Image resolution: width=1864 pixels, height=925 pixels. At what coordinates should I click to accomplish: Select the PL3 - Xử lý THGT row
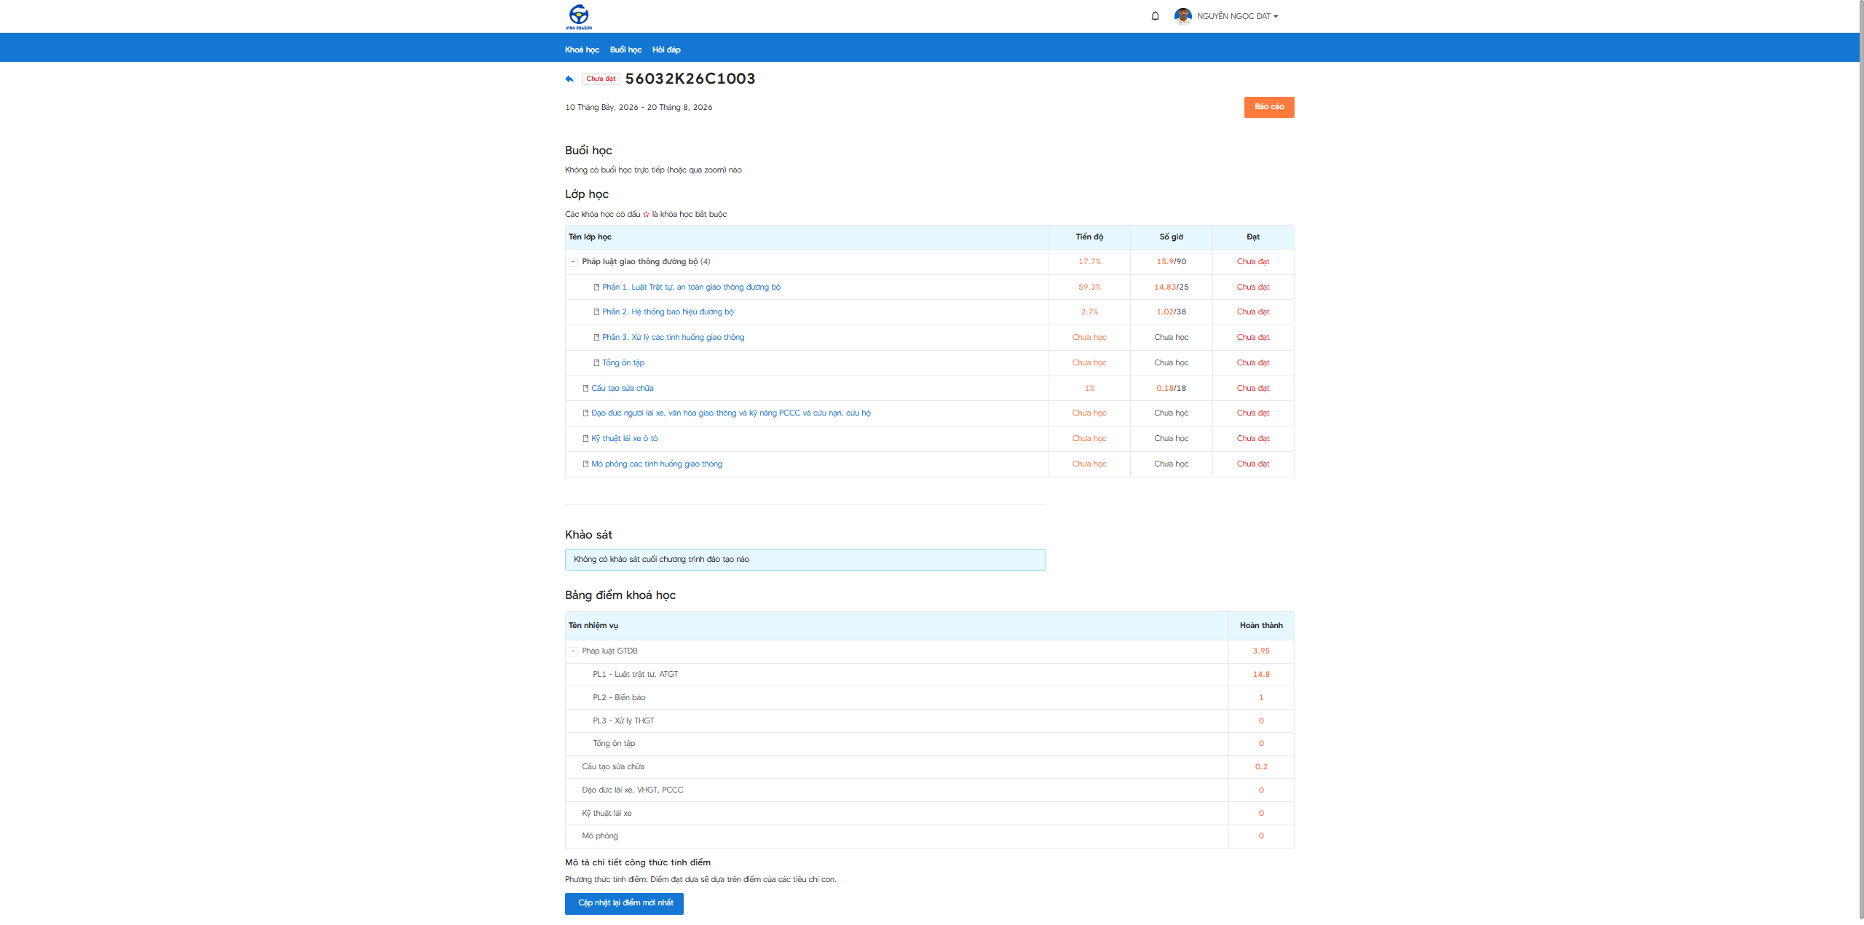click(929, 721)
